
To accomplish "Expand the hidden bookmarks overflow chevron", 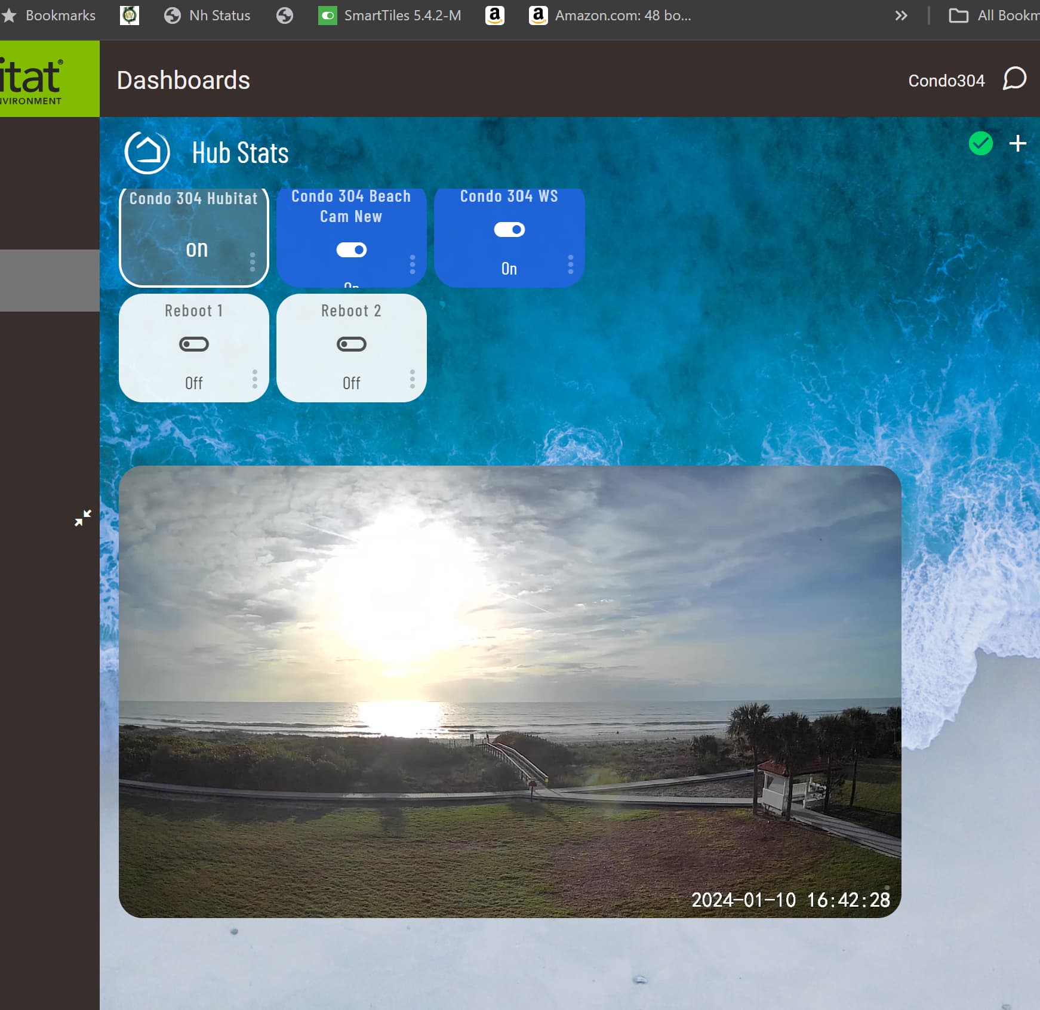I will pyautogui.click(x=901, y=16).
